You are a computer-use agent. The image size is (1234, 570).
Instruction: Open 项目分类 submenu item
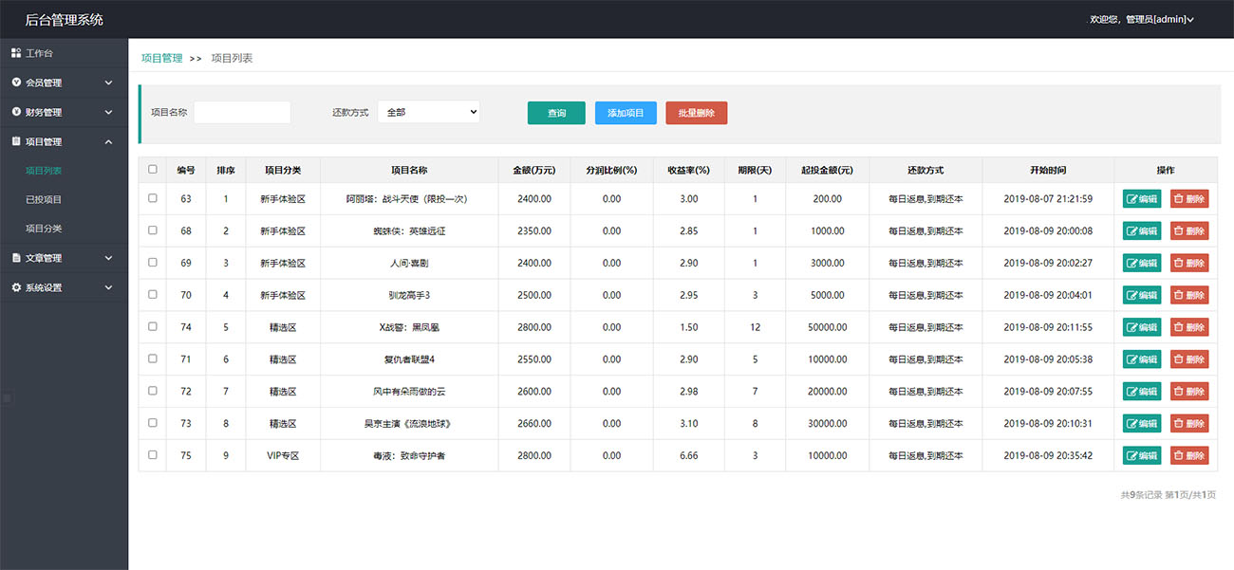click(x=44, y=229)
